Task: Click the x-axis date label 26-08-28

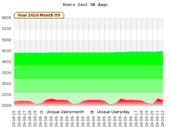Action: (30, 119)
